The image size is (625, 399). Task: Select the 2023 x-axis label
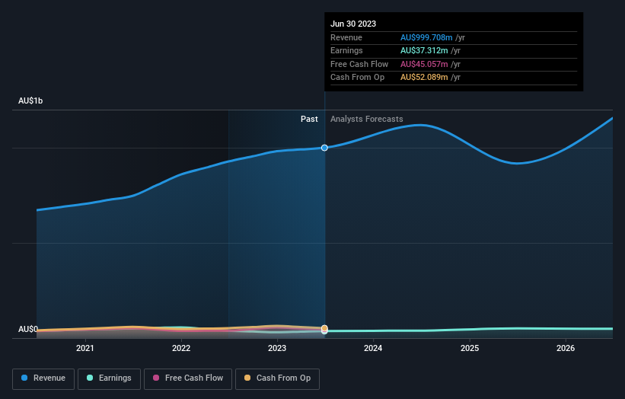click(x=277, y=349)
